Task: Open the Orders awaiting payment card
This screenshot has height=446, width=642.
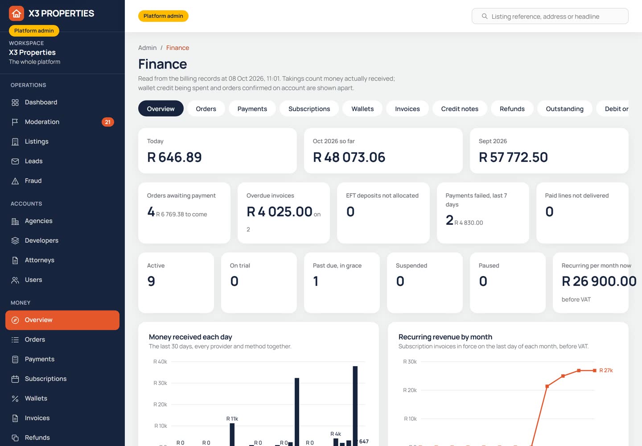Action: [184, 213]
